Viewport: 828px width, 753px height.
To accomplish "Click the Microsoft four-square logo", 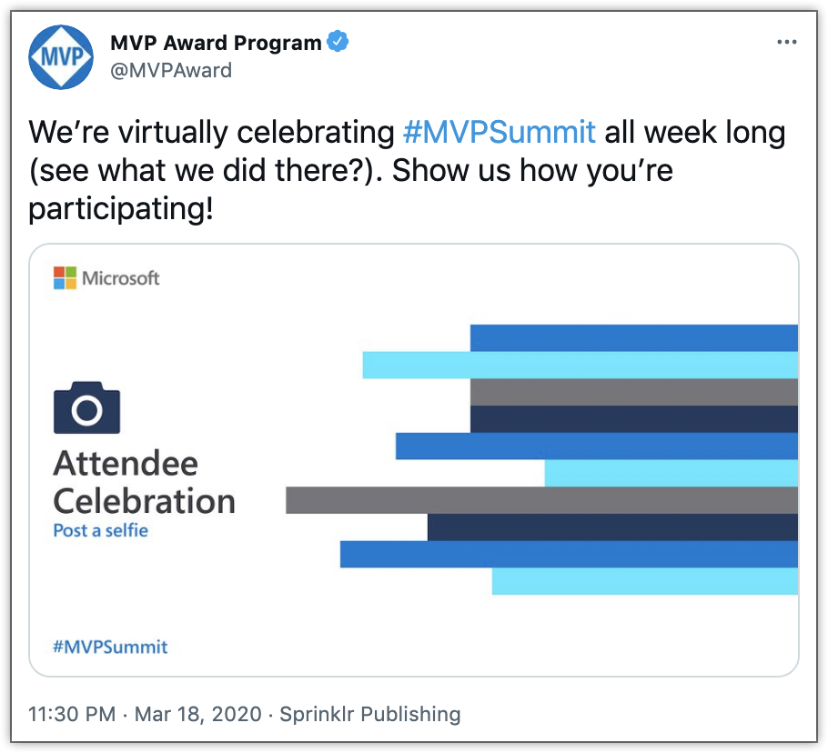I will (x=65, y=278).
